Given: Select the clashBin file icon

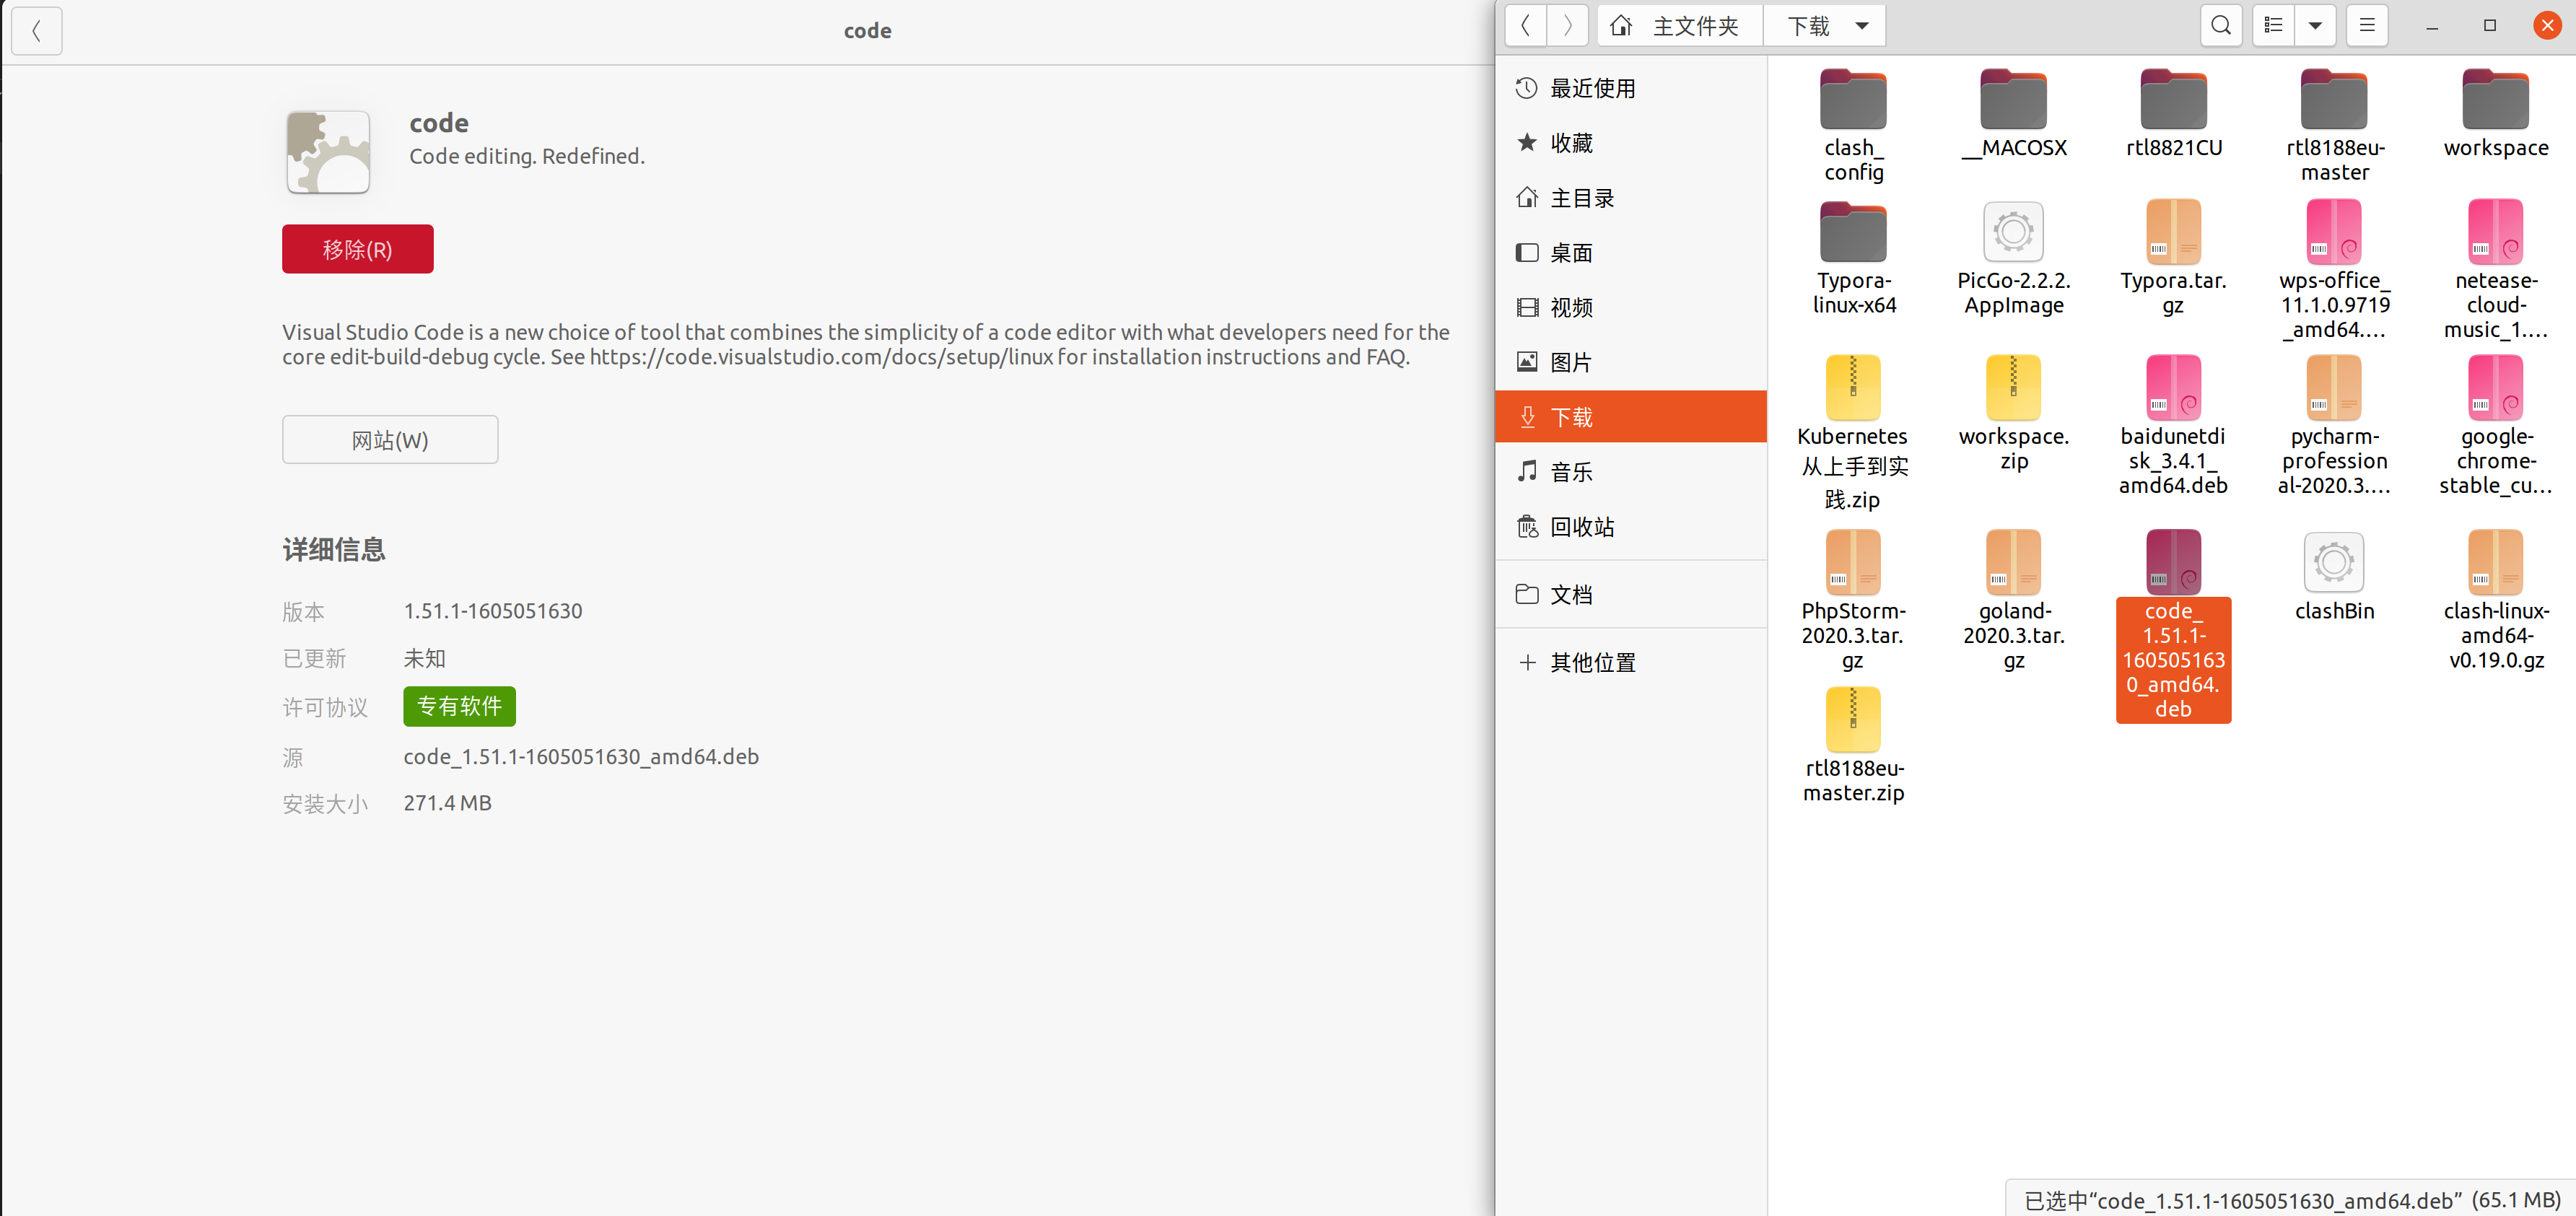Looking at the screenshot, I should pos(2333,563).
